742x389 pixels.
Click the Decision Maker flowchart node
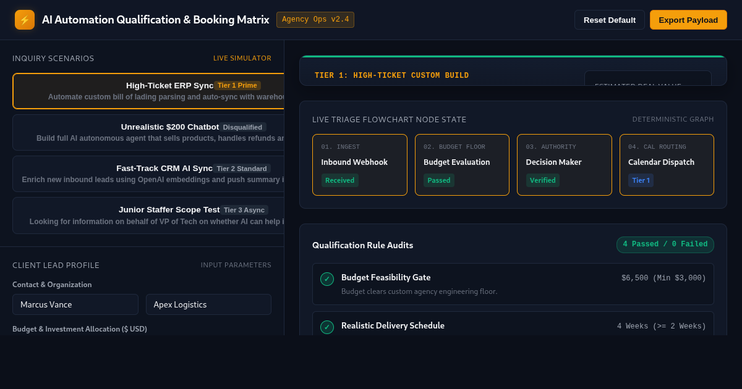pyautogui.click(x=565, y=165)
